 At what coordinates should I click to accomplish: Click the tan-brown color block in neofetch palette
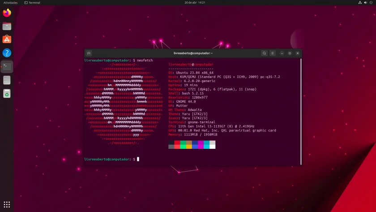189,143
